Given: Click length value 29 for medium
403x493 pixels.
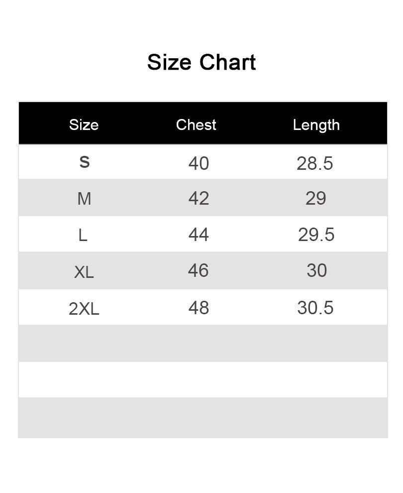Looking at the screenshot, I should [x=315, y=198].
